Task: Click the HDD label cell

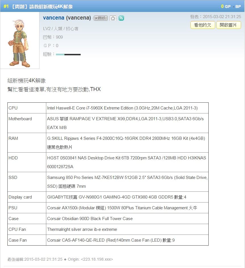Action: 27,162
